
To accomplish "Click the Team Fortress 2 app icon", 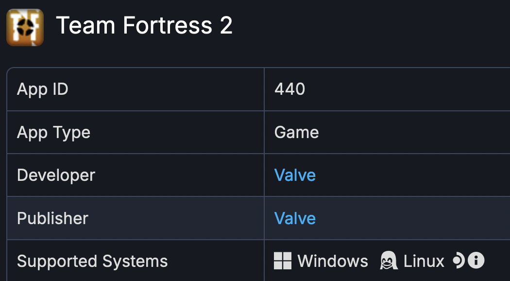I will point(25,27).
